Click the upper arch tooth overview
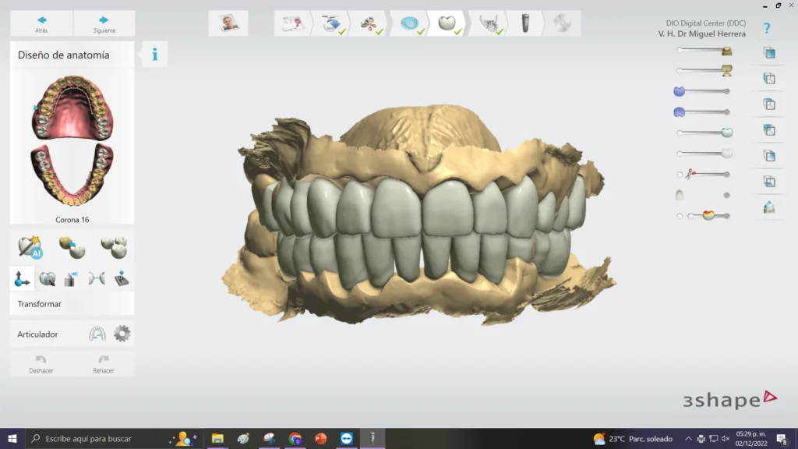This screenshot has height=449, width=798. [72, 108]
